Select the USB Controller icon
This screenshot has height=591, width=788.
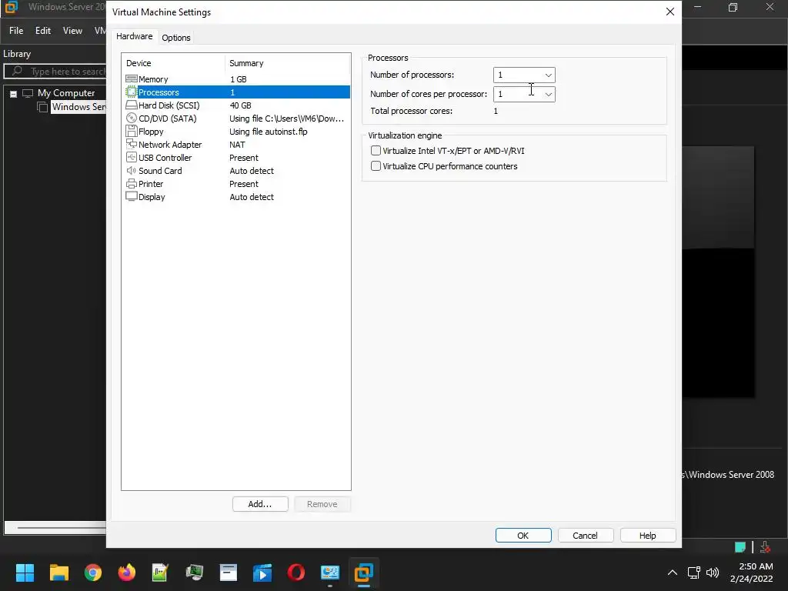131,157
